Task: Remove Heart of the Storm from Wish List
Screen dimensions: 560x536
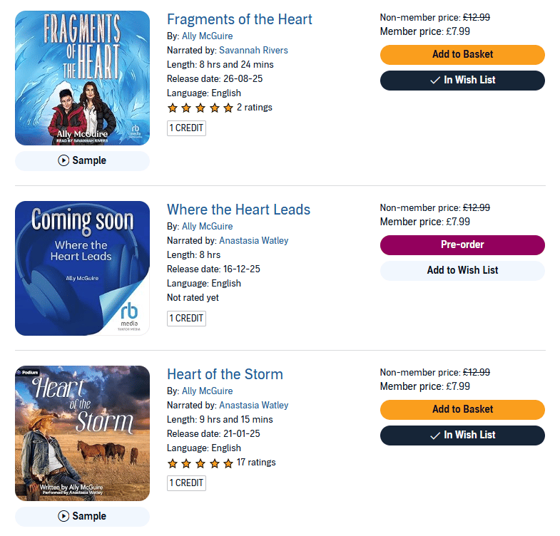Action: (x=462, y=435)
